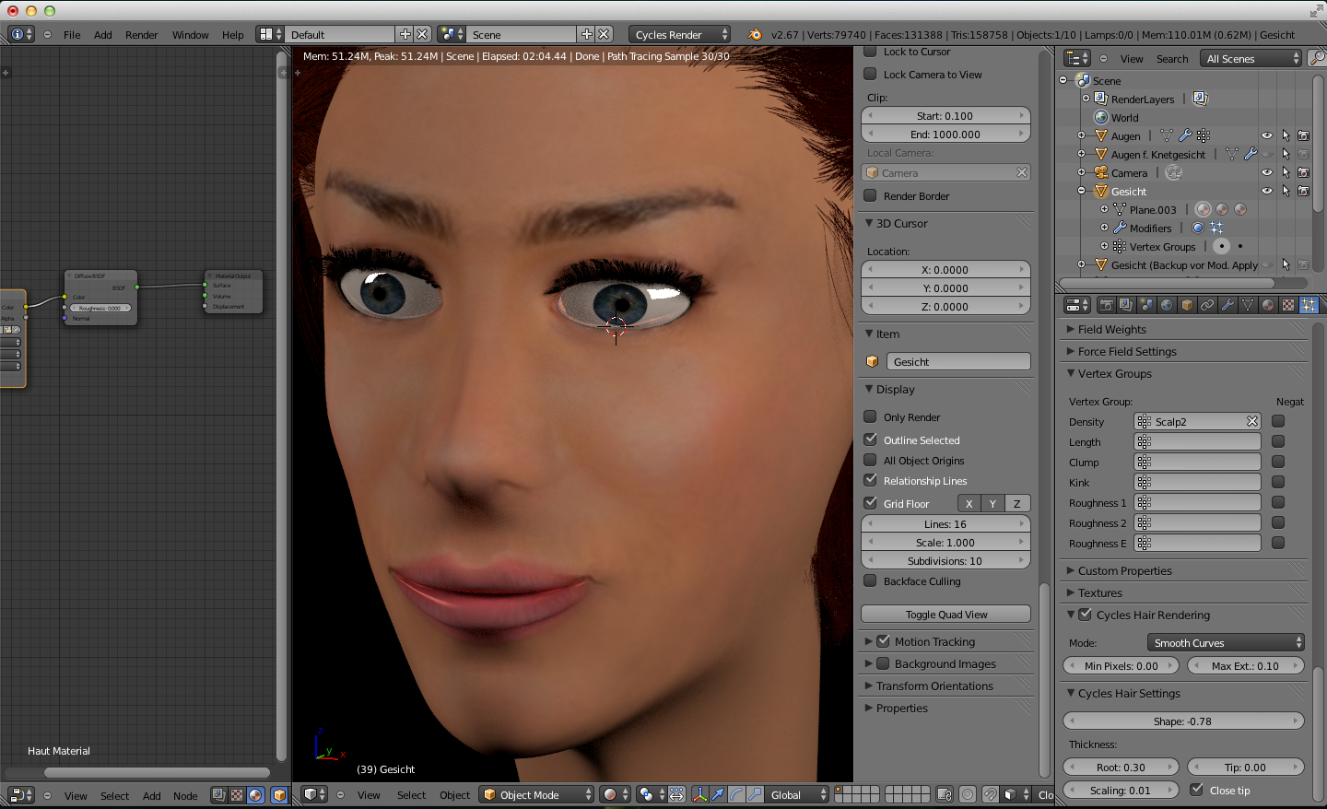
Task: Click the Gesicht item name field
Action: (x=957, y=362)
